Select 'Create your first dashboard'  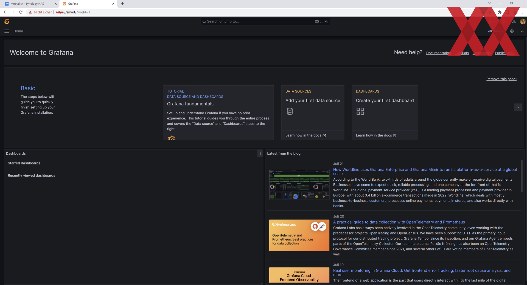385,100
